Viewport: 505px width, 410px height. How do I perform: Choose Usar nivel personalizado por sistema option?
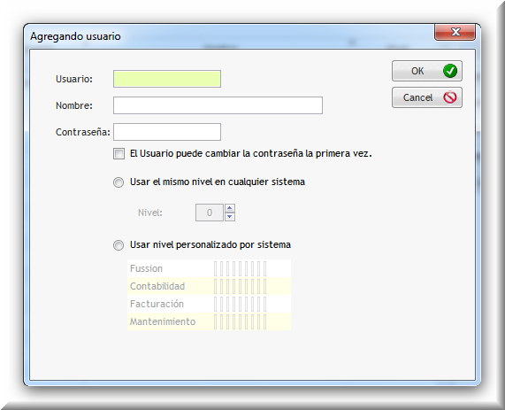click(119, 245)
